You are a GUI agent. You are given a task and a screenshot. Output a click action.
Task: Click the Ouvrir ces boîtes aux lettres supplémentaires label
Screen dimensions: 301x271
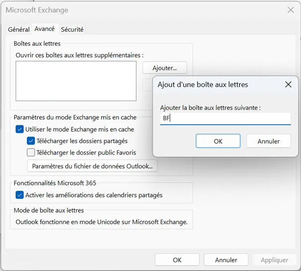[80, 55]
